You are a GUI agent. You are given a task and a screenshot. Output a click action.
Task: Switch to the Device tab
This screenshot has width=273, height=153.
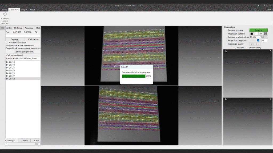pos(4,10)
